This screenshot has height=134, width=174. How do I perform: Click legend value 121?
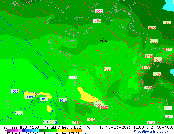(x=8, y=133)
